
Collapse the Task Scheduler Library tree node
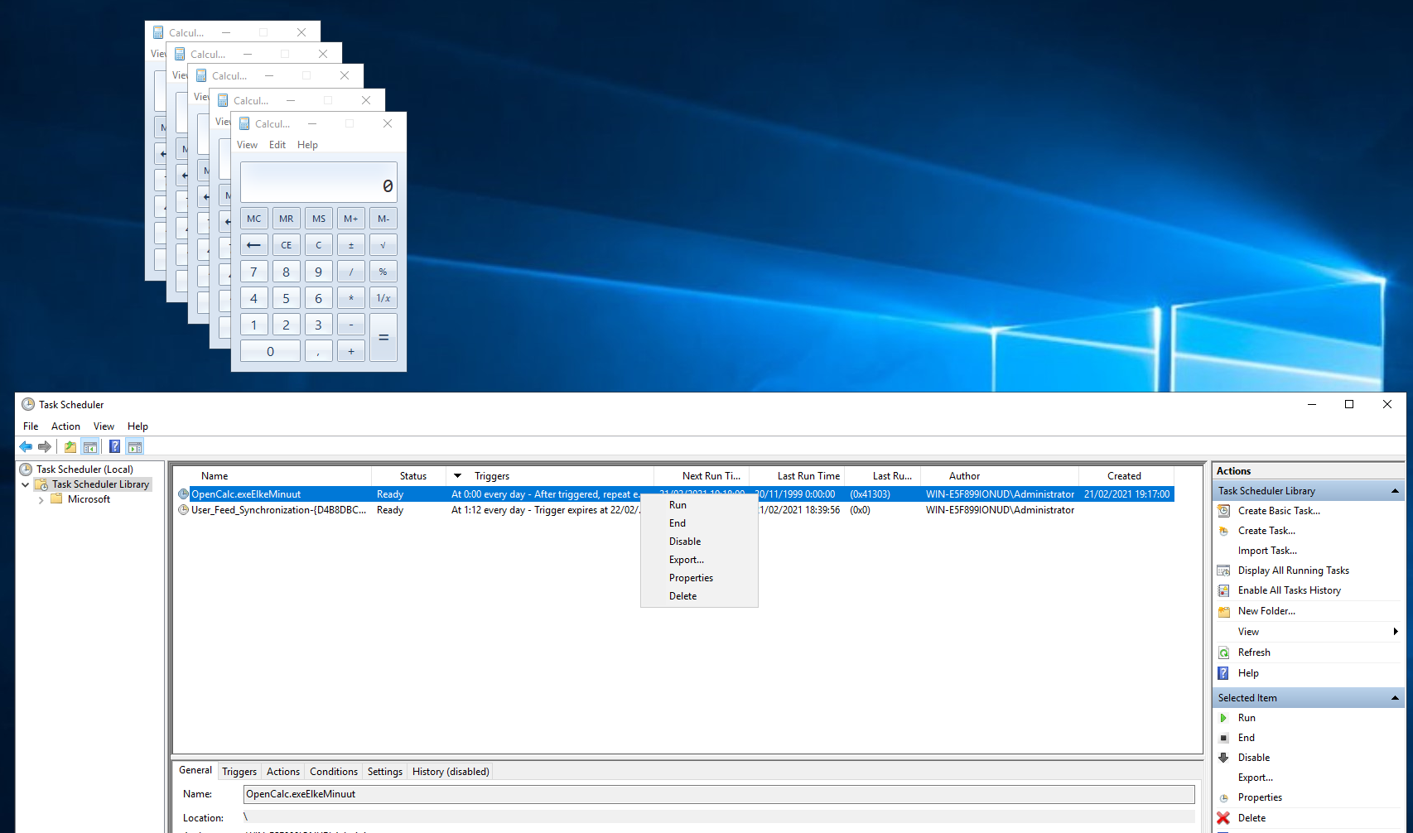pyautogui.click(x=26, y=484)
